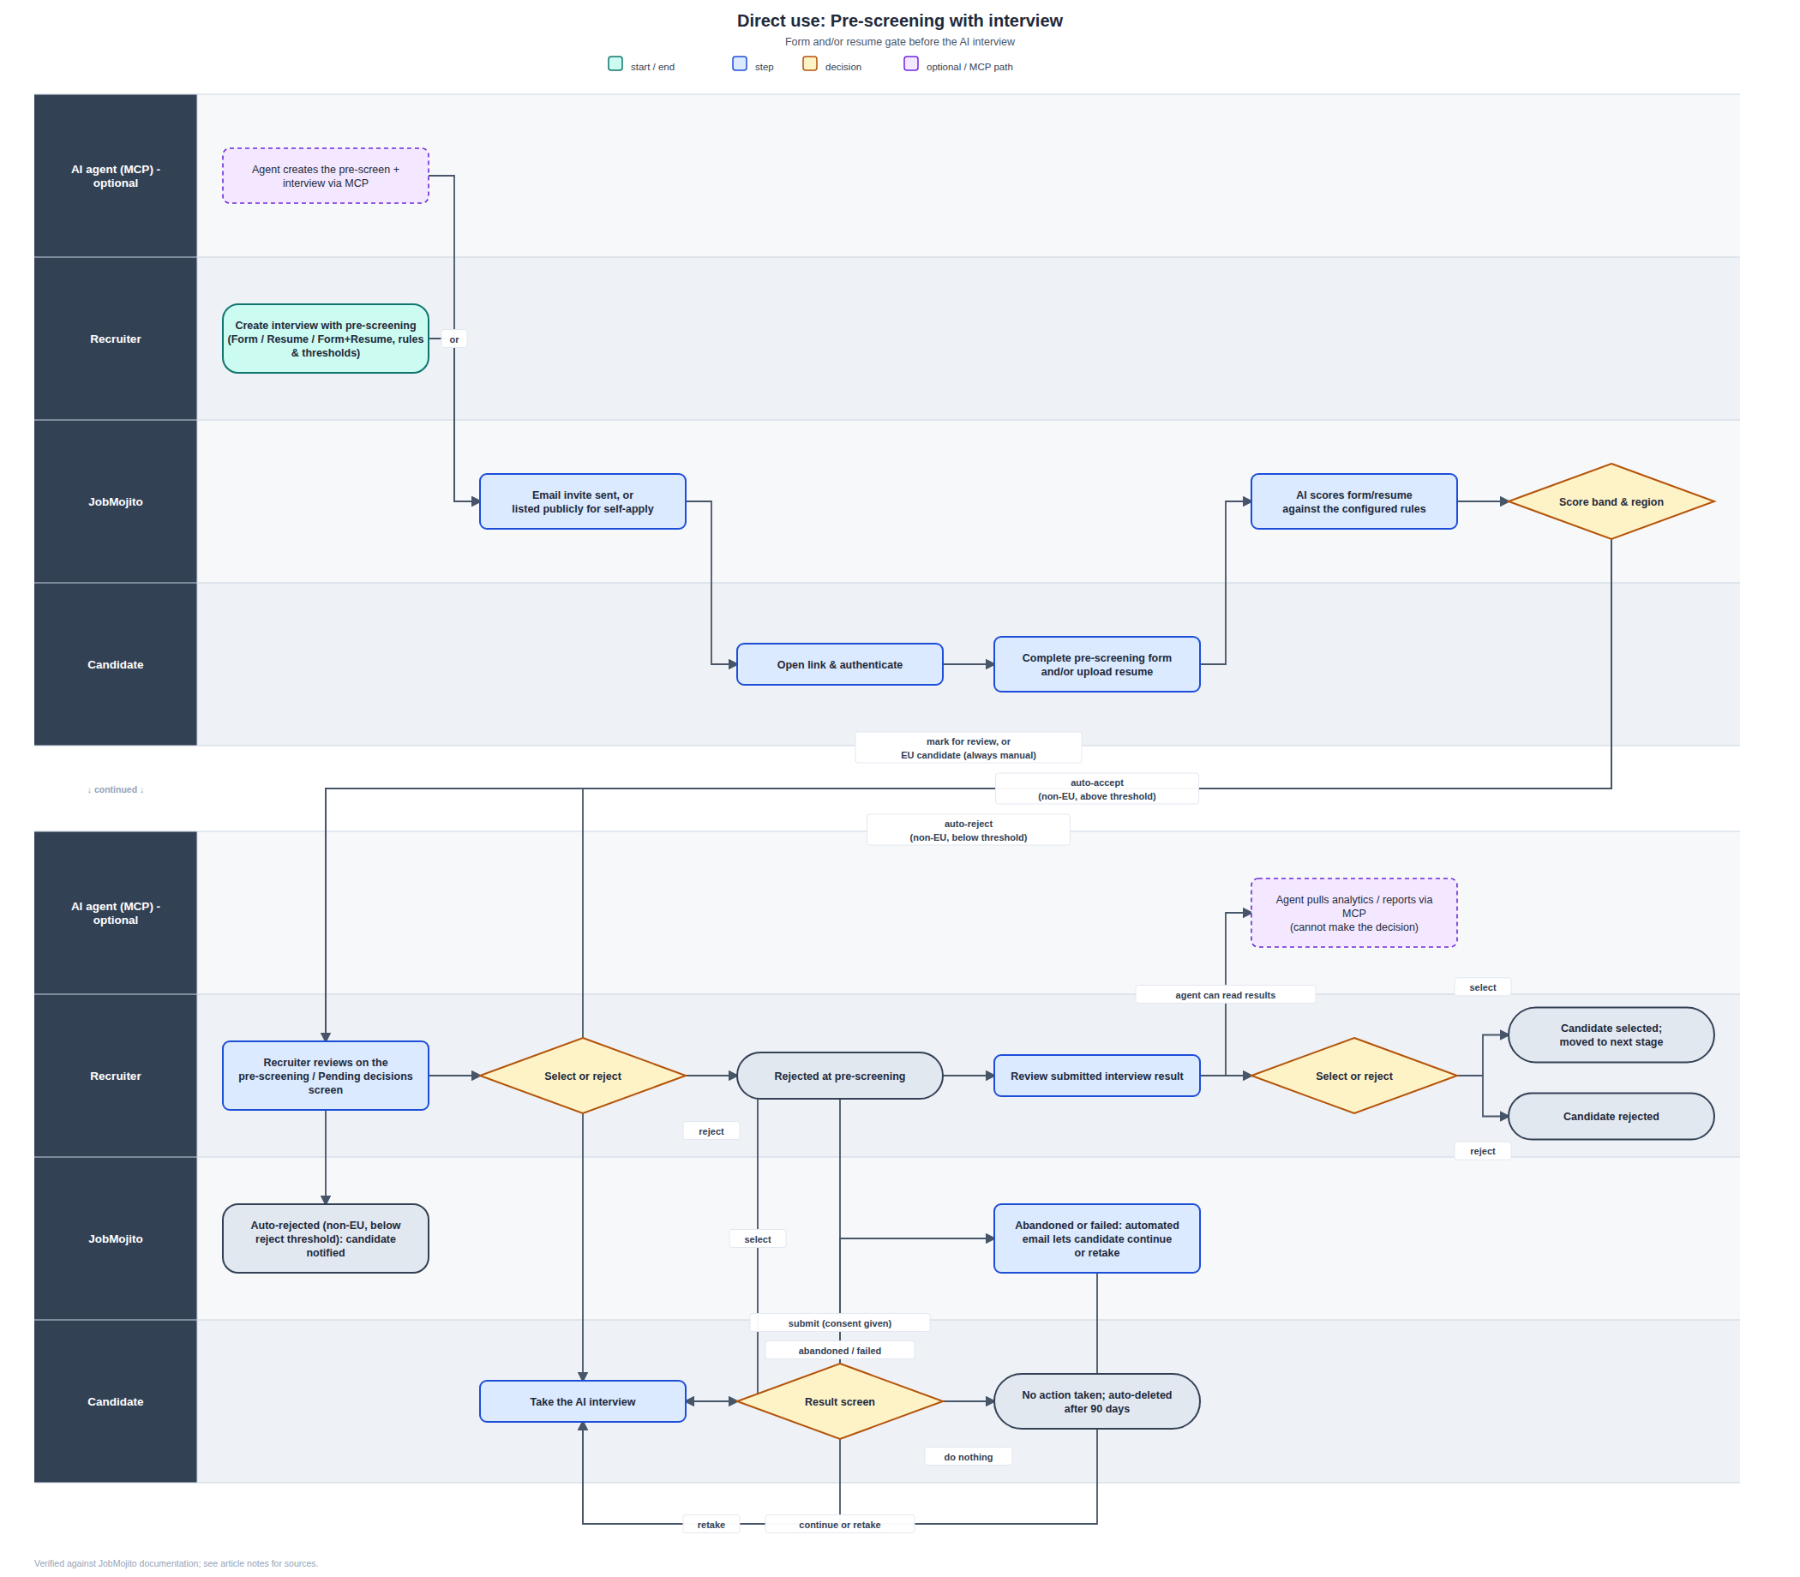
Task: Click the 'auto-reject (non-EU, below threshold)' edge label
Action: click(969, 830)
